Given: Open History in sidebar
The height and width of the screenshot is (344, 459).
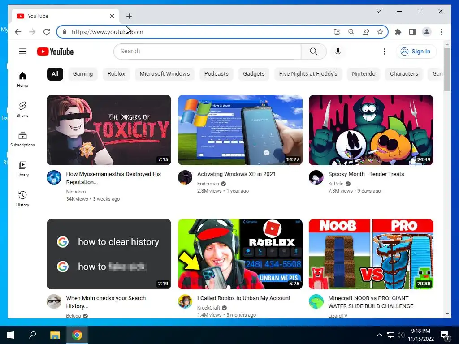Looking at the screenshot, I should tap(22, 199).
